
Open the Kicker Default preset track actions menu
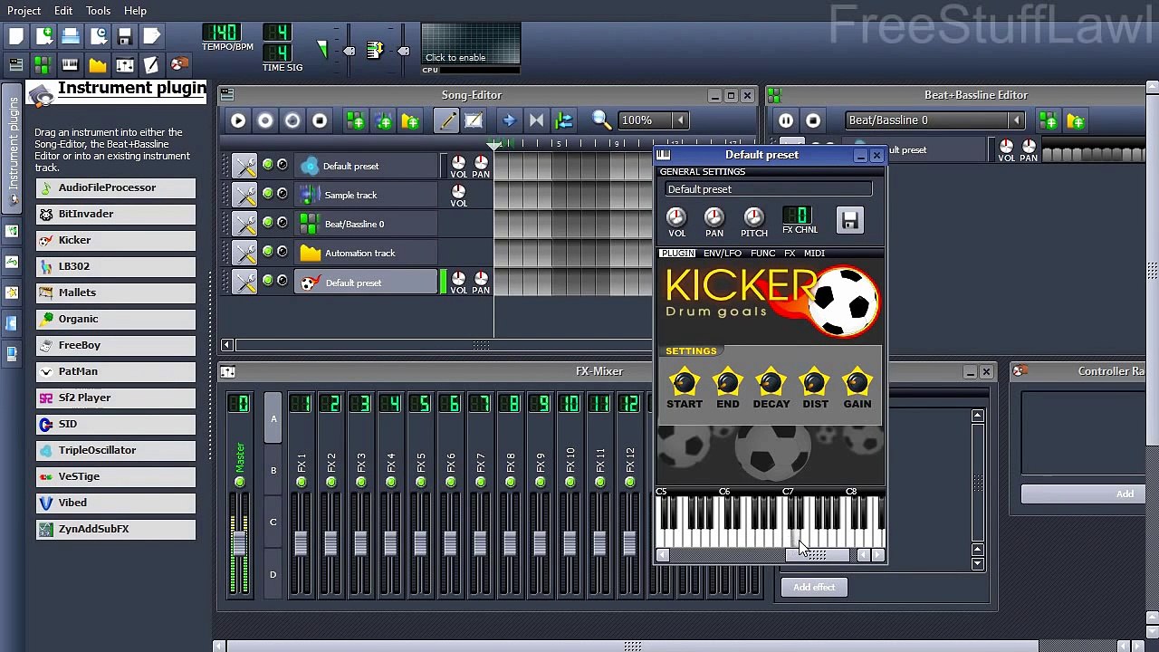coord(244,282)
